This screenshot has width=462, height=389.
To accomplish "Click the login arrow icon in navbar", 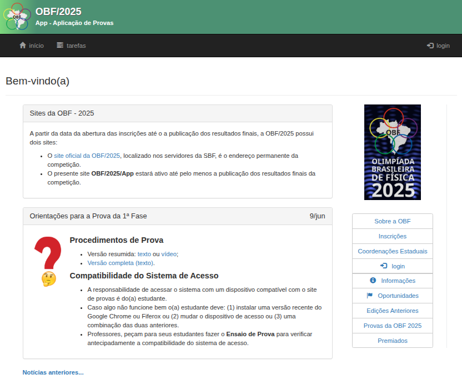I will pos(430,46).
